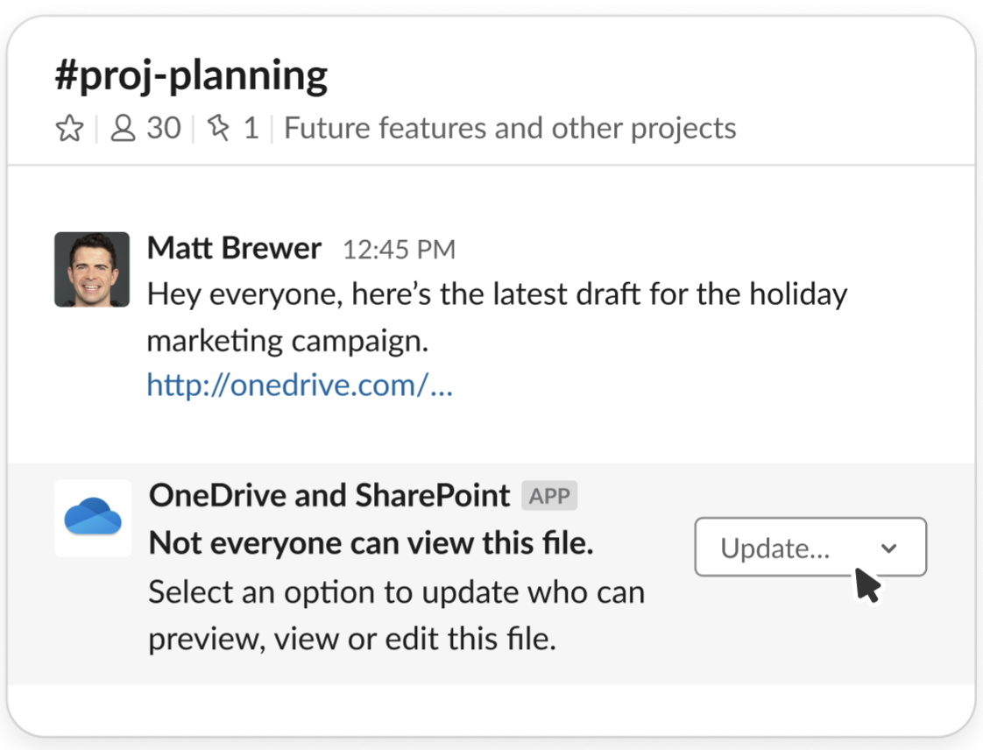The width and height of the screenshot is (983, 750).
Task: Click the pinned count number 1
Action: click(251, 129)
